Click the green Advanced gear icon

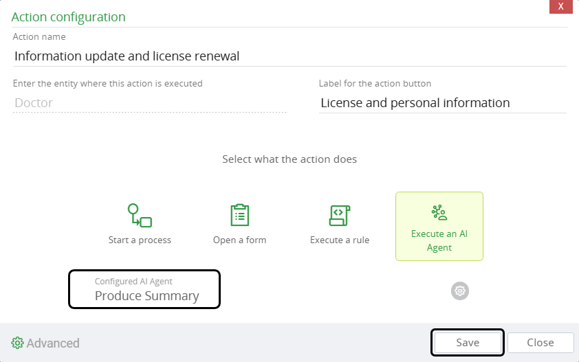point(17,343)
